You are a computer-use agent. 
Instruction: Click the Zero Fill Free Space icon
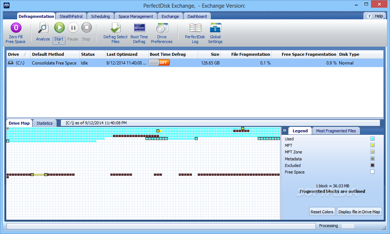pos(16,28)
